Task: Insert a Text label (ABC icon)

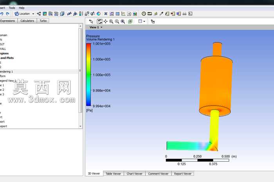Action: click(69, 14)
